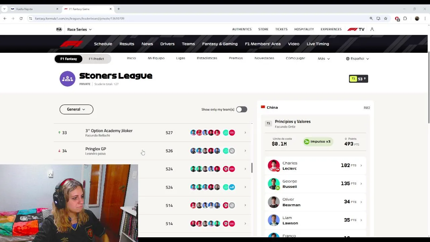Toggle Show only my team(s) switch
This screenshot has width=430, height=242.
tap(242, 109)
